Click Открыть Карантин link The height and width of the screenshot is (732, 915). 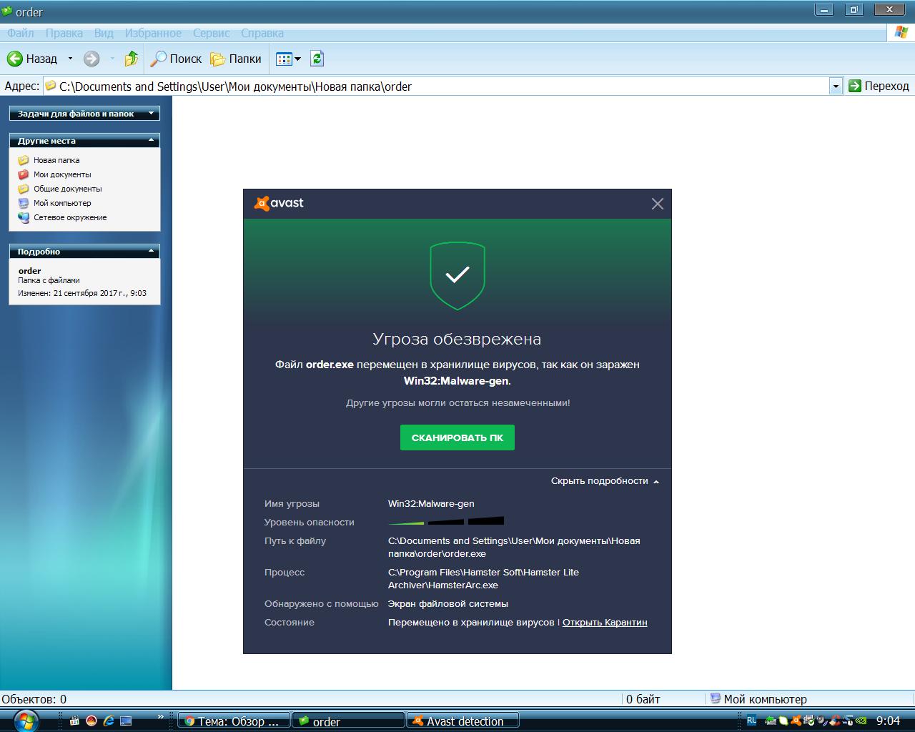(x=605, y=623)
